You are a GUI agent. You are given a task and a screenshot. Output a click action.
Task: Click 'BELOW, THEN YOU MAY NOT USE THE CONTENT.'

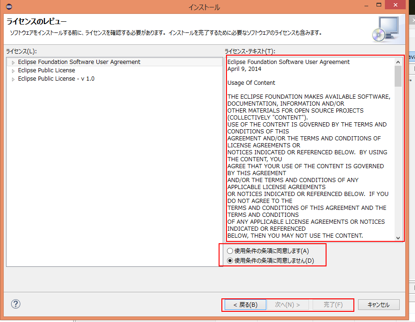coord(295,236)
